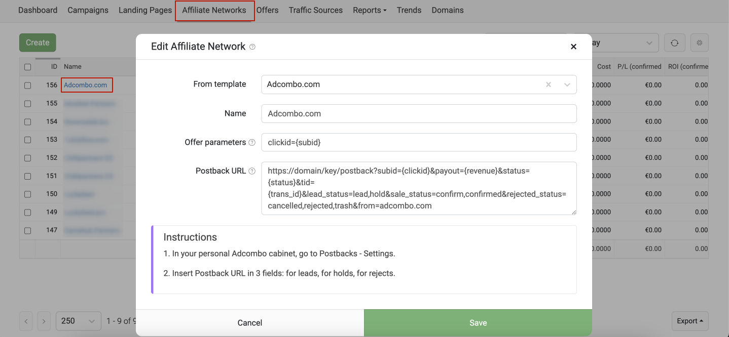Go to next page of results

pyautogui.click(x=44, y=321)
